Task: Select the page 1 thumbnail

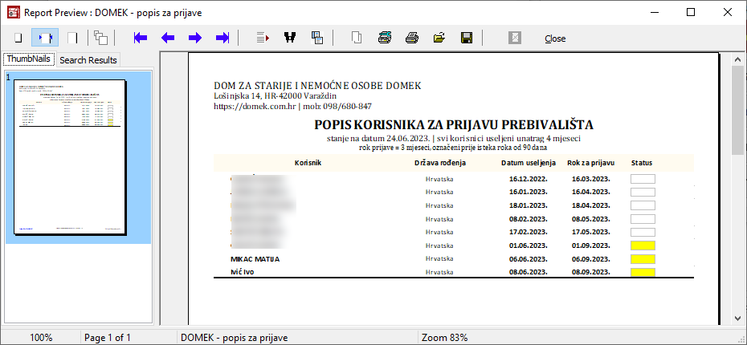Action: pos(72,156)
